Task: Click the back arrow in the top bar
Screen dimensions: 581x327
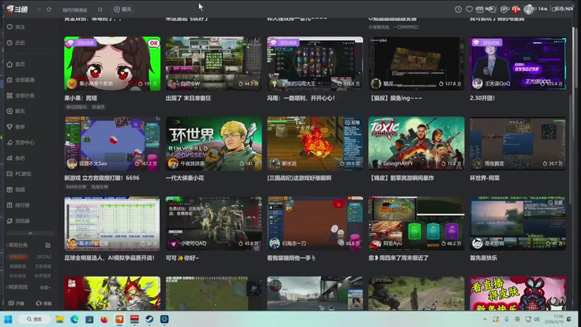Action: tap(39, 9)
